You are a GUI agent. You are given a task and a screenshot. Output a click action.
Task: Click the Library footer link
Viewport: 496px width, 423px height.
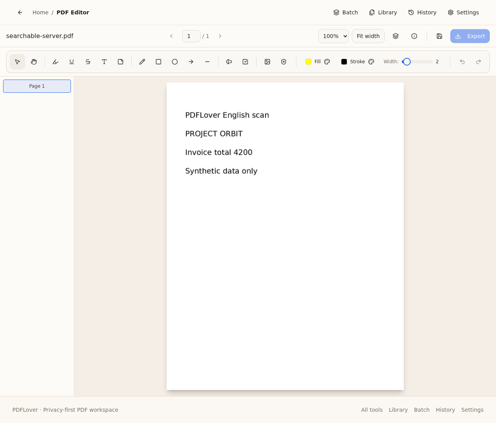tap(398, 410)
